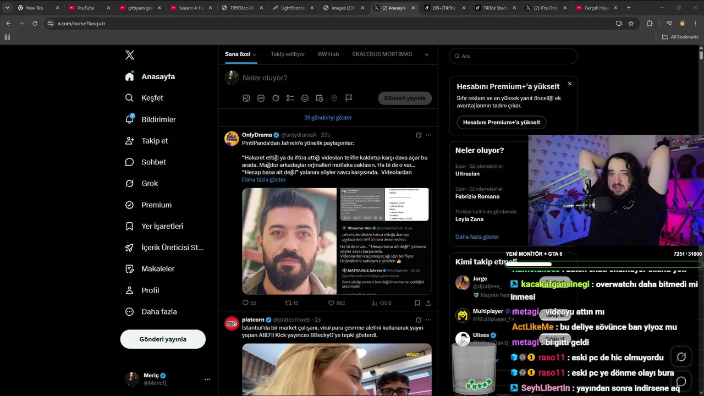Image resolution: width=704 pixels, height=396 pixels.
Task: Open more options on the platcorn post
Action: pyautogui.click(x=428, y=320)
